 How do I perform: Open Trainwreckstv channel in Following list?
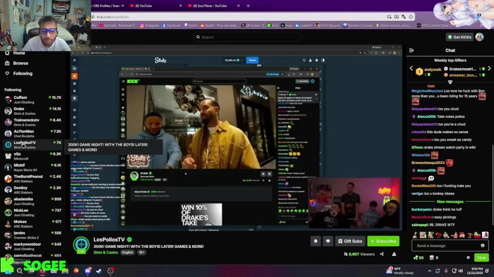(x=33, y=122)
